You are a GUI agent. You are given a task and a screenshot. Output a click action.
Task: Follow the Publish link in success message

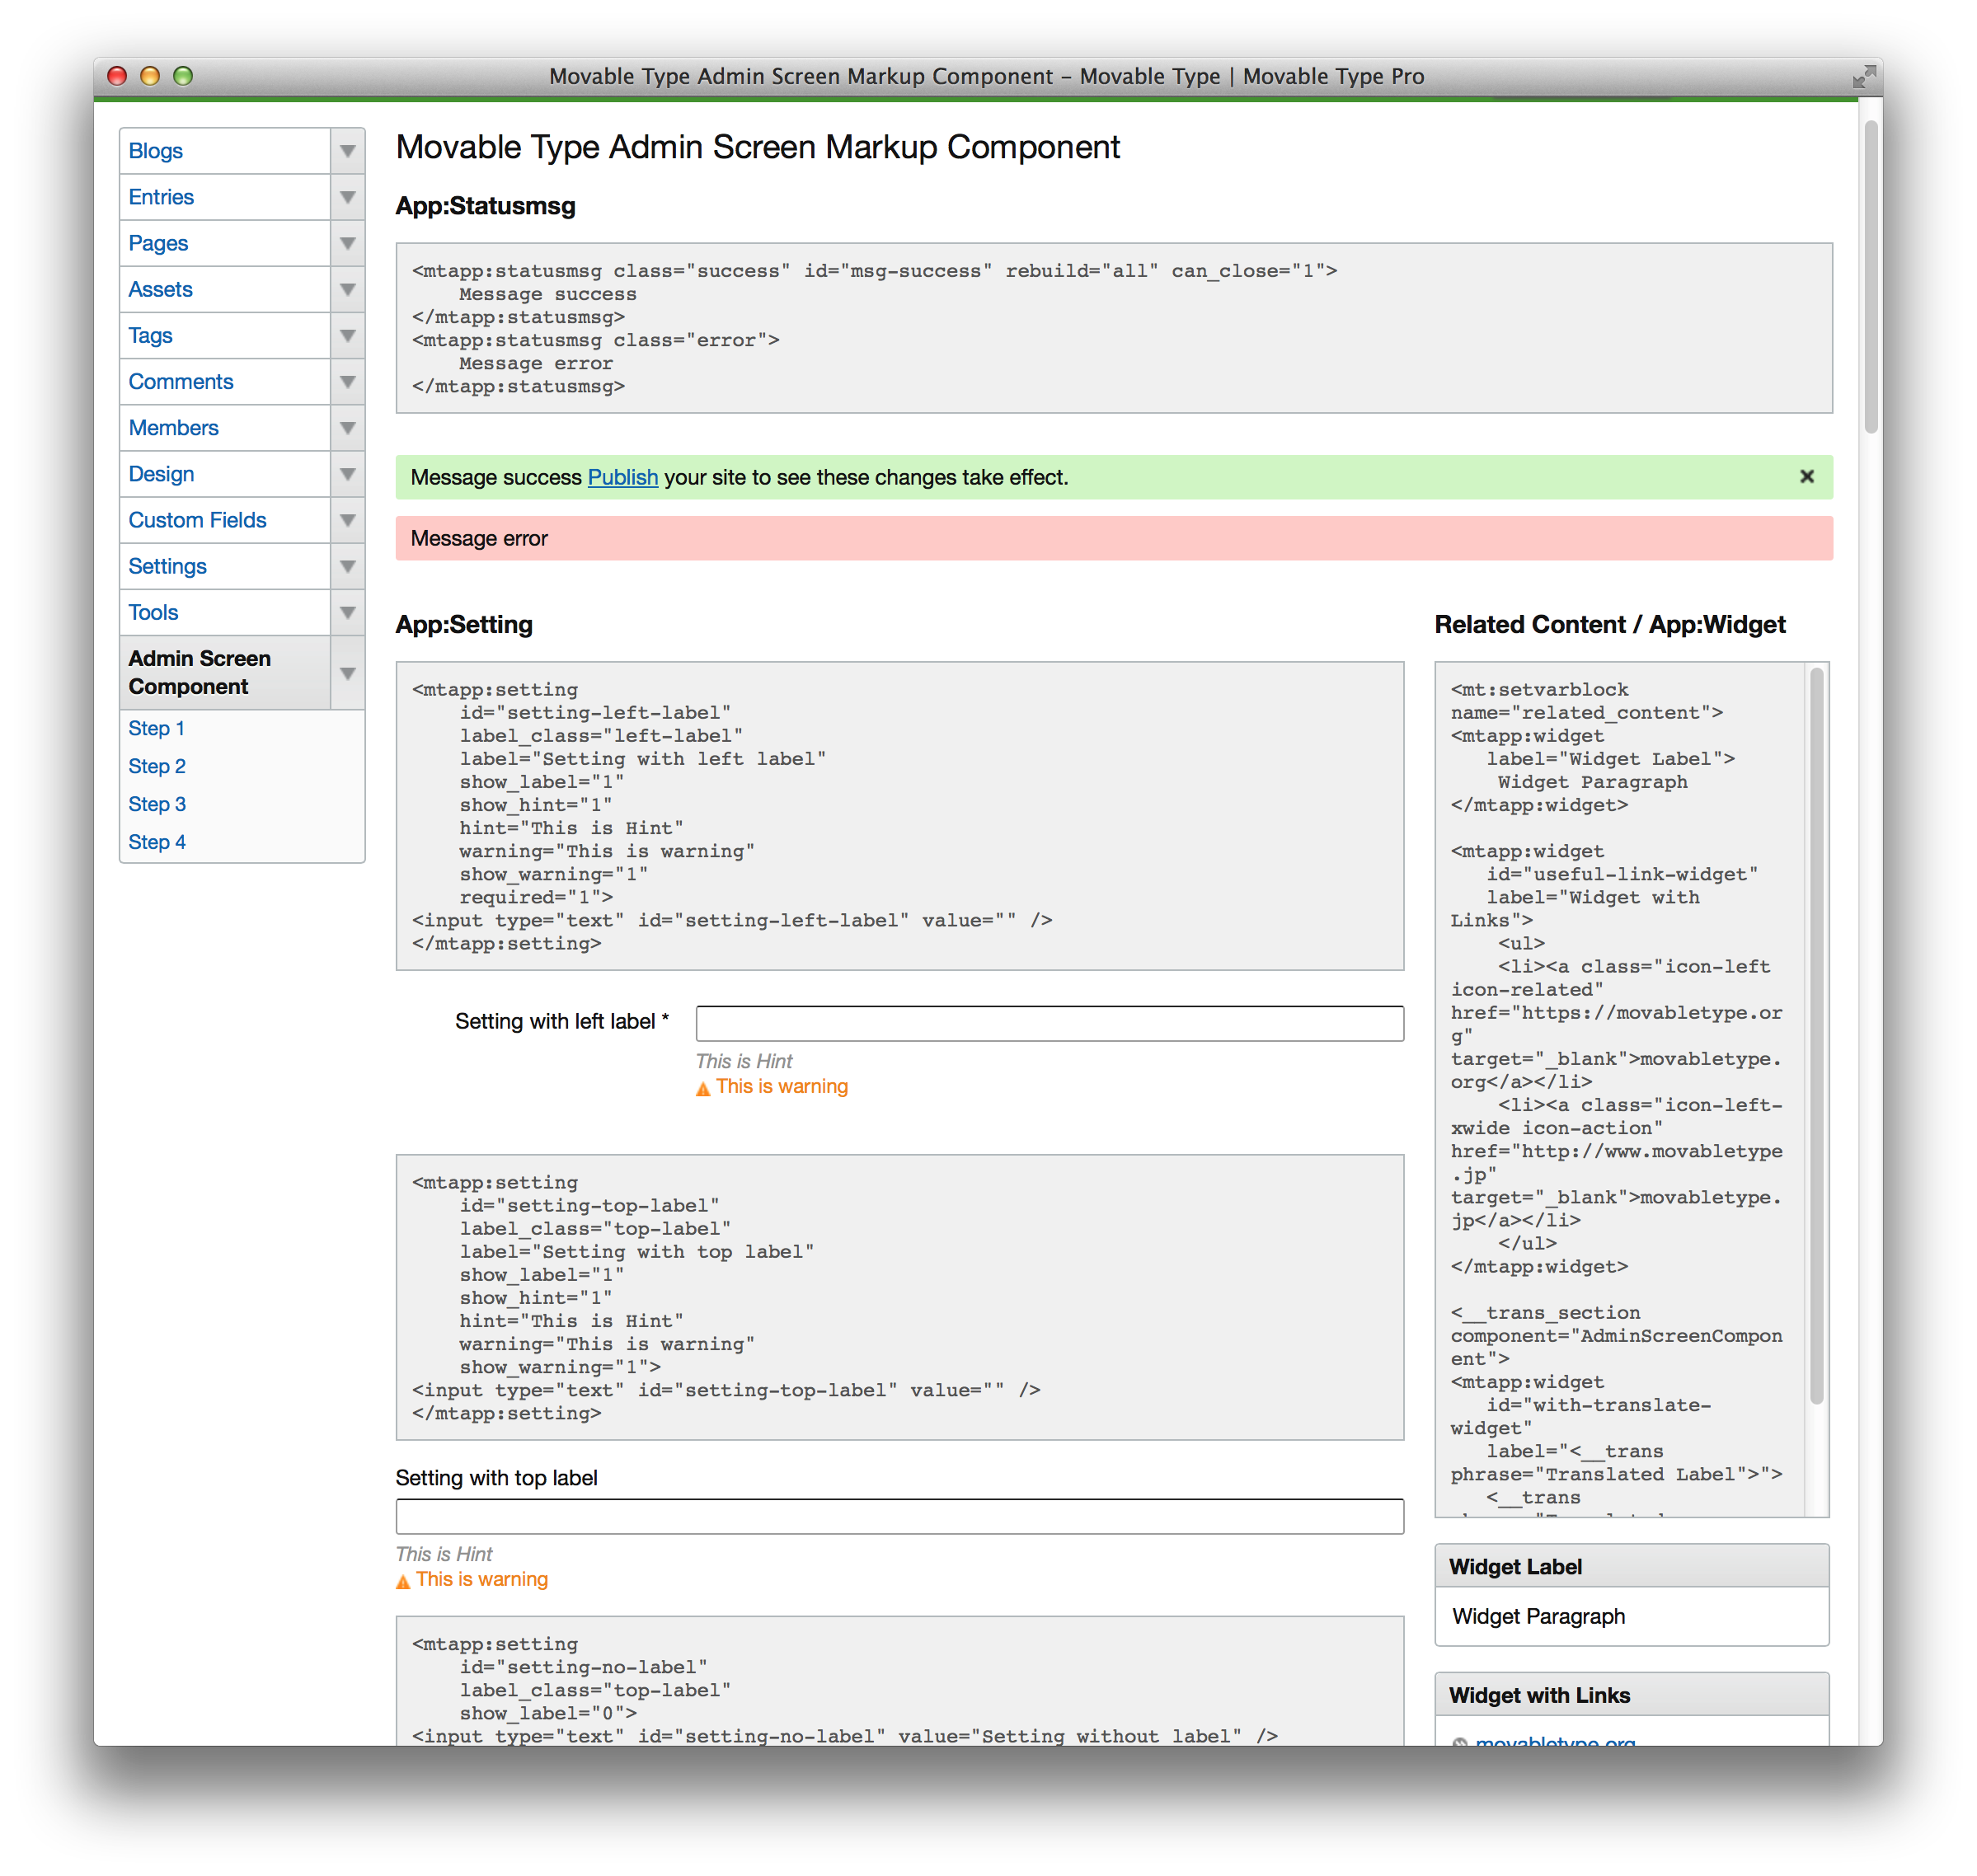622,478
